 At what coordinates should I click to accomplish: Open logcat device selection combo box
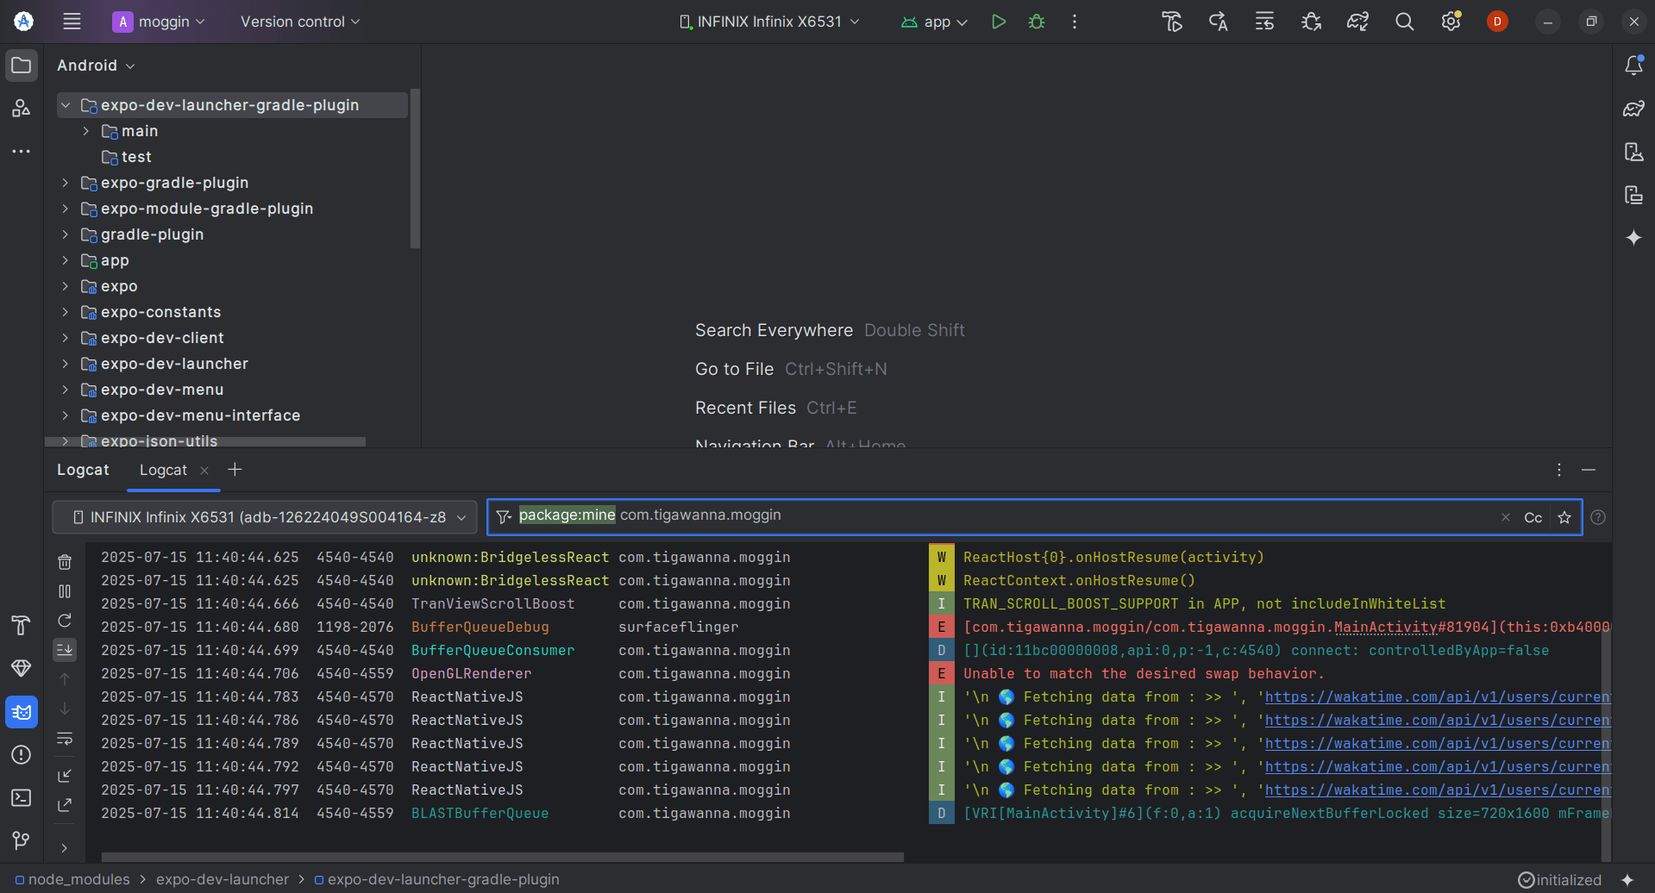click(x=265, y=517)
